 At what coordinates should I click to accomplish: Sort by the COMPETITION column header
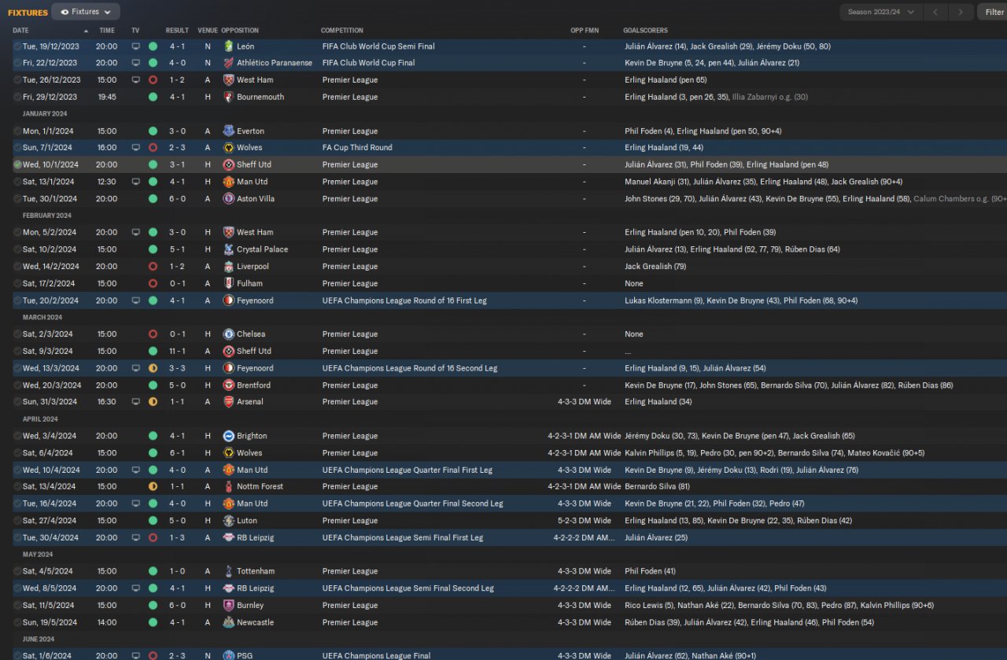[342, 31]
